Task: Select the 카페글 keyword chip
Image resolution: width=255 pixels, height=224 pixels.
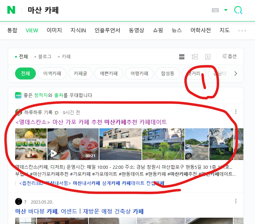Action: [80, 73]
